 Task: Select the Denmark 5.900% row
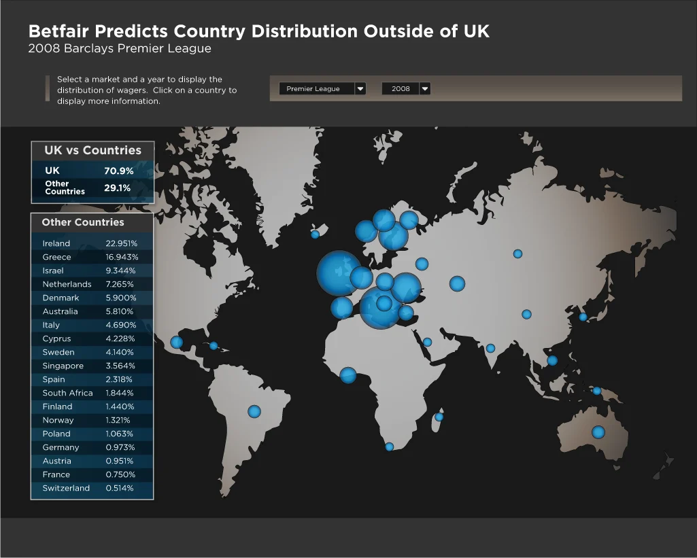[x=92, y=298]
